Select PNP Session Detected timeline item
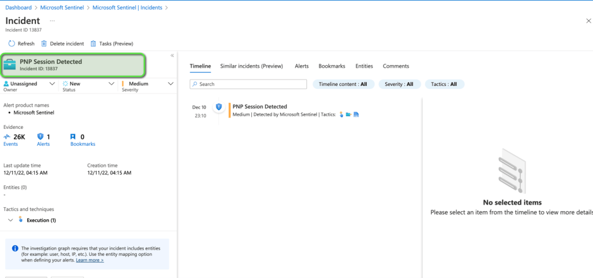Viewport: 593px width, 278px height. pyautogui.click(x=260, y=107)
